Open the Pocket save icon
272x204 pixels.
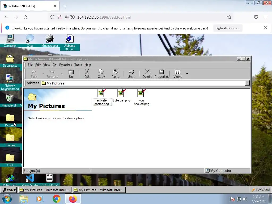click(256, 17)
